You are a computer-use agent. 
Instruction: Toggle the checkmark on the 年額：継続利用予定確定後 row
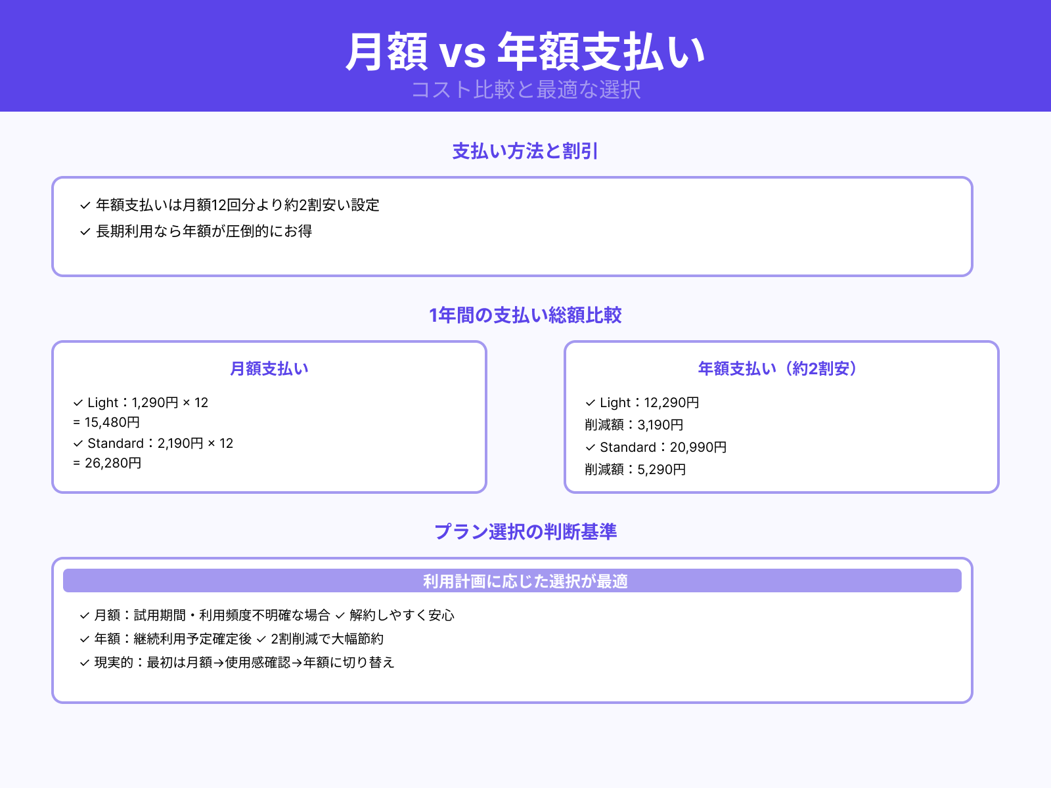coord(83,639)
